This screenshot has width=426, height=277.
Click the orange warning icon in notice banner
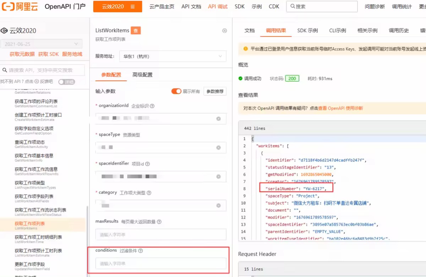coord(246,49)
